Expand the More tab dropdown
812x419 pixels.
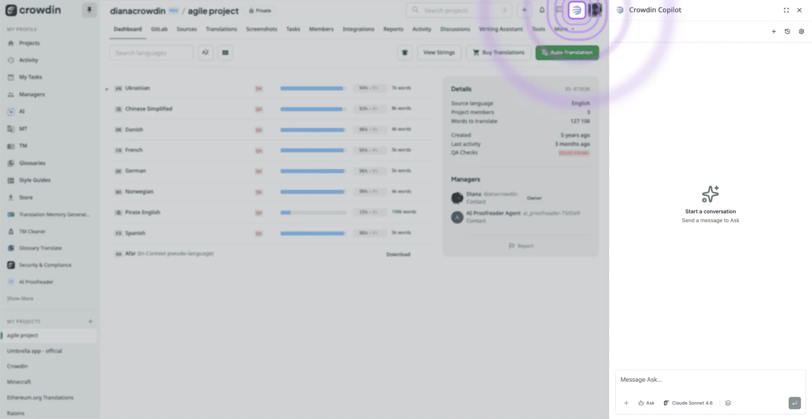click(564, 29)
